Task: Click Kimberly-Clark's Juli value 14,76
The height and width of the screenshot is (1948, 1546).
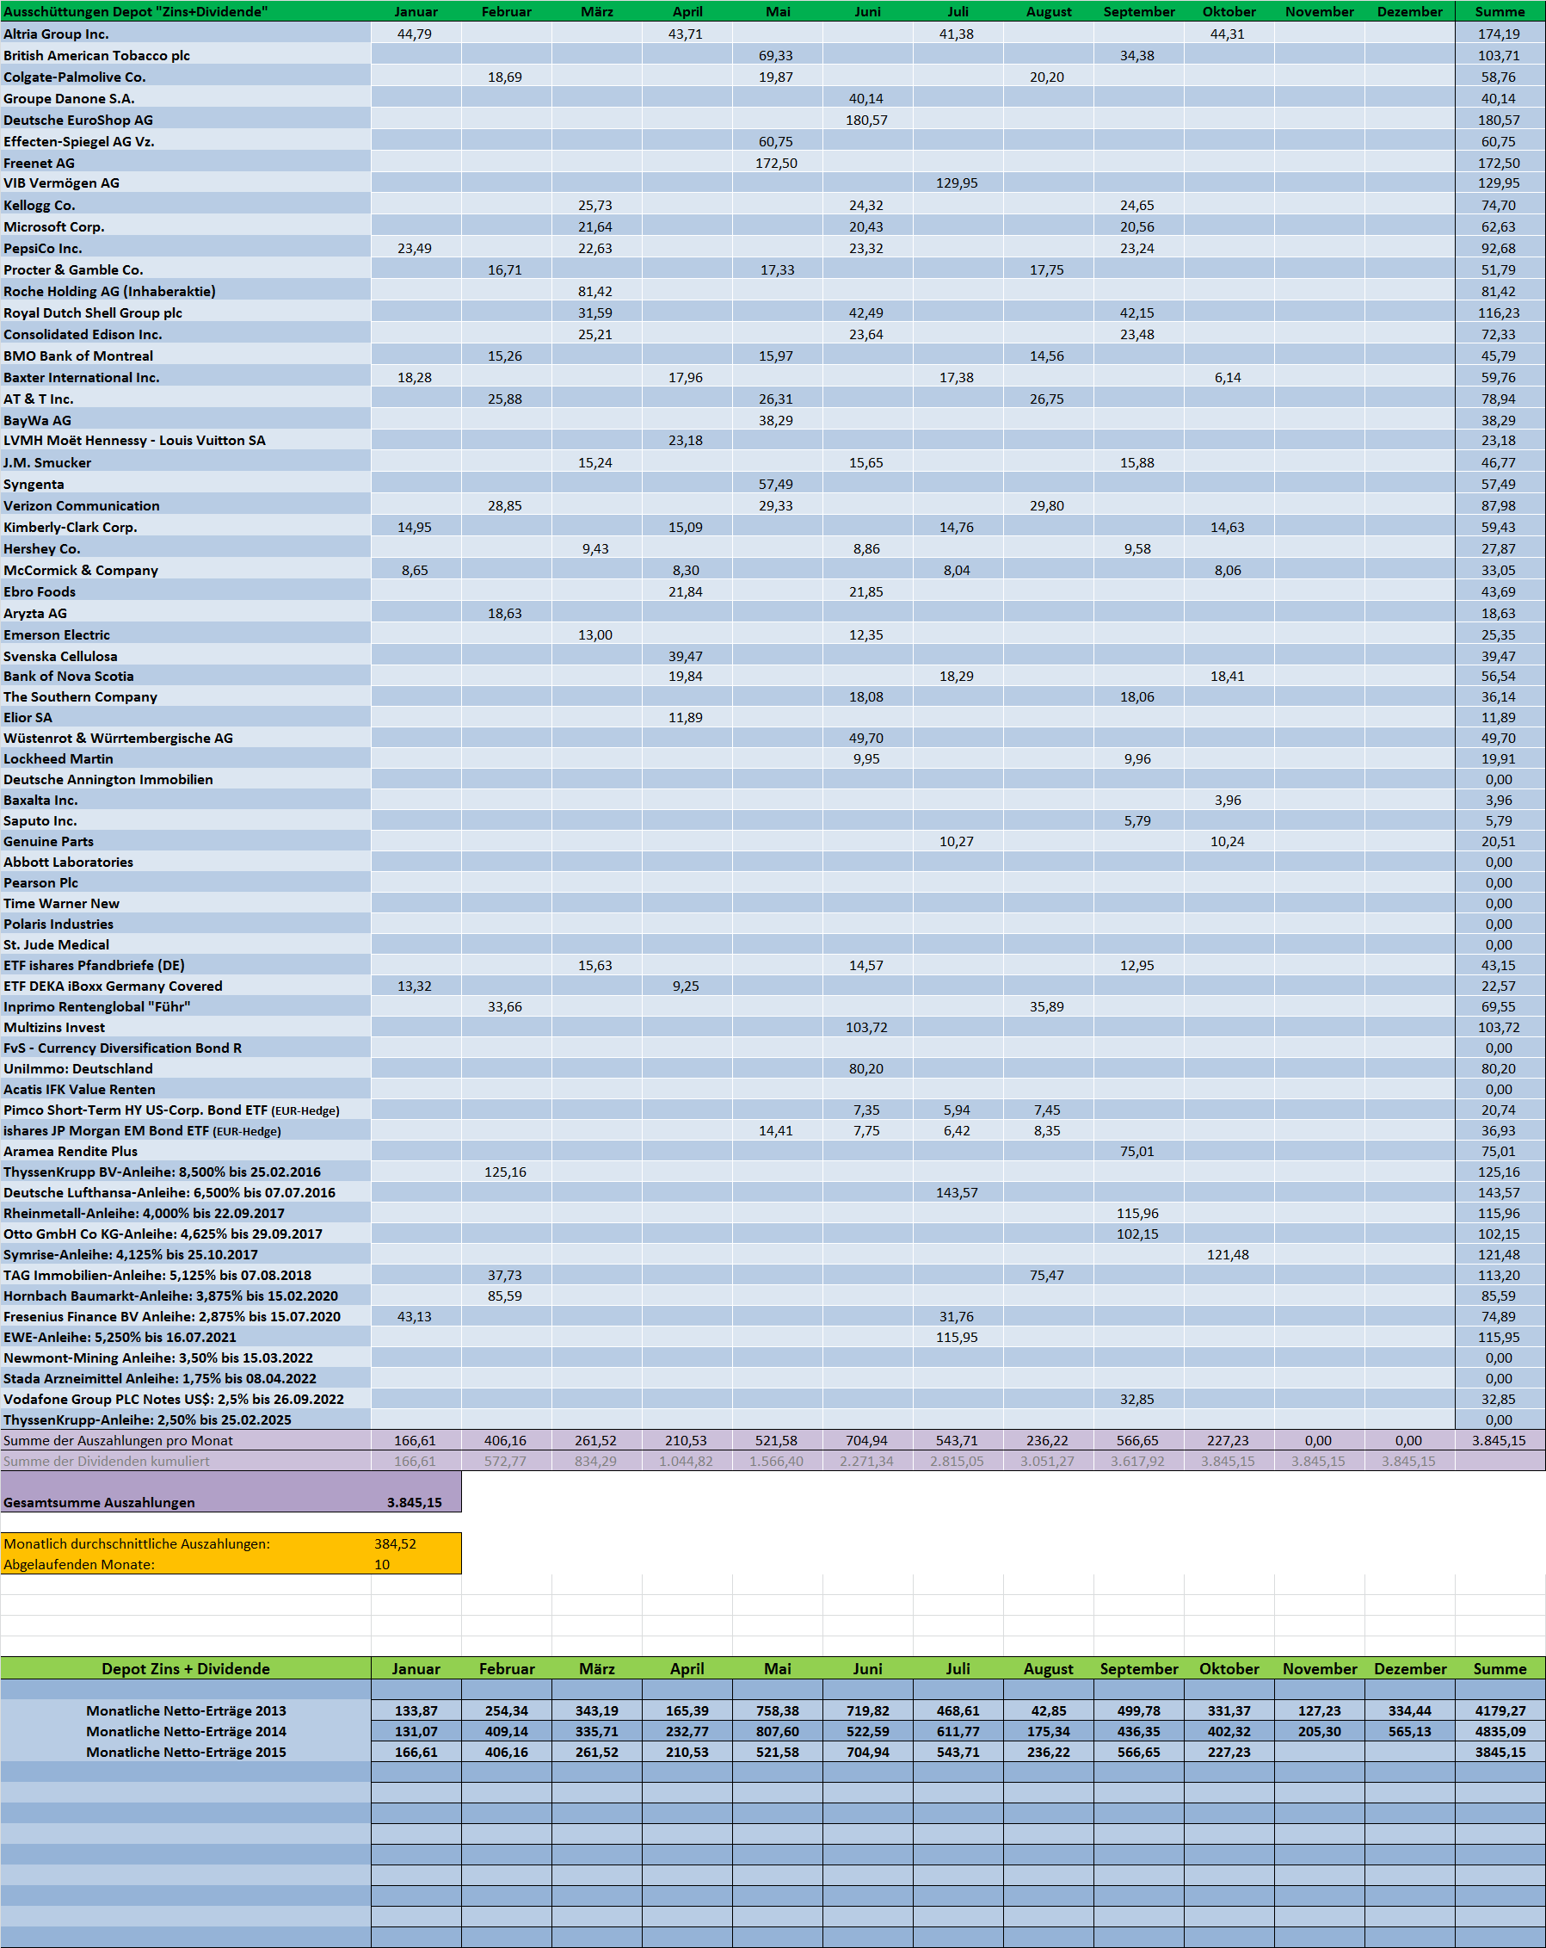Action: pyautogui.click(x=957, y=528)
